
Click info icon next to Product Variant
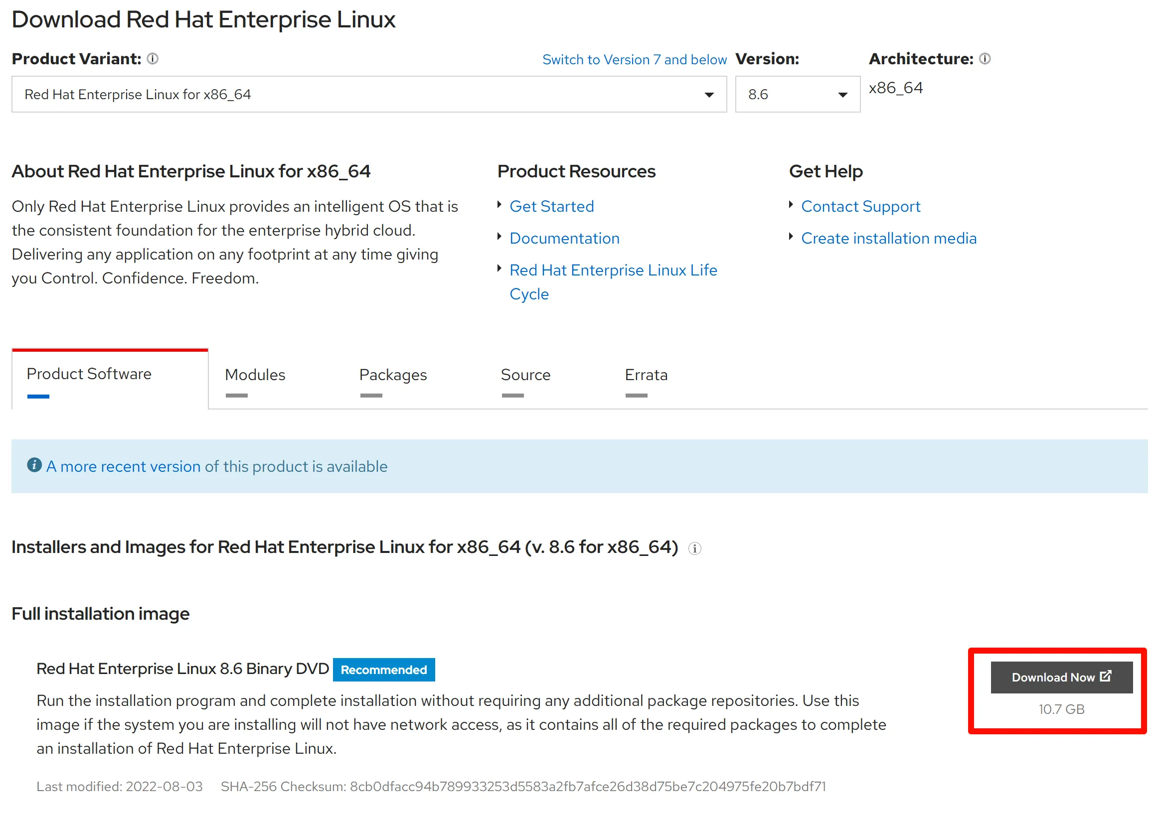153,59
